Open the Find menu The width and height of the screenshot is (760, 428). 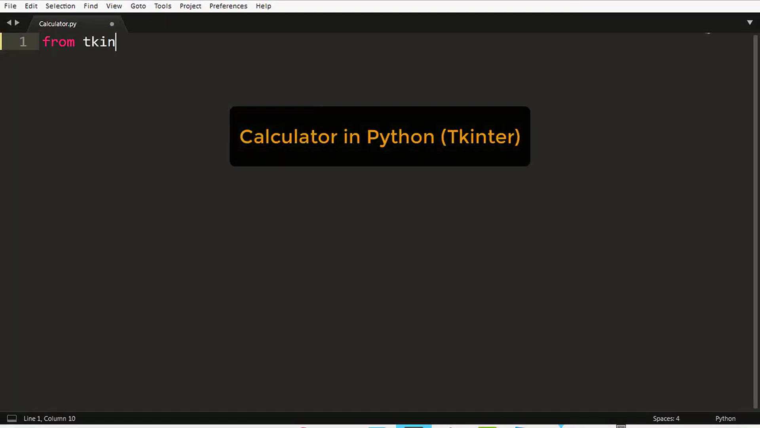coord(91,6)
